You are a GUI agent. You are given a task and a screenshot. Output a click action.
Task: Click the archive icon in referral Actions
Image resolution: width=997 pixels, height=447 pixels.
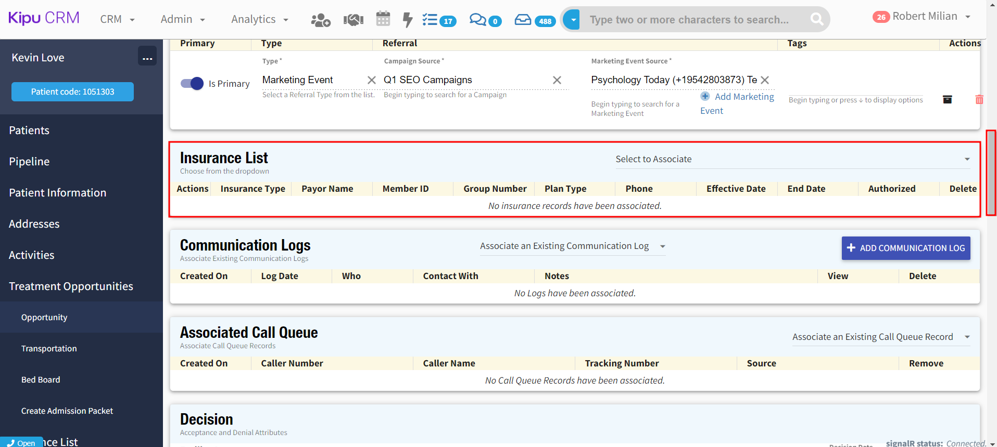pyautogui.click(x=947, y=99)
